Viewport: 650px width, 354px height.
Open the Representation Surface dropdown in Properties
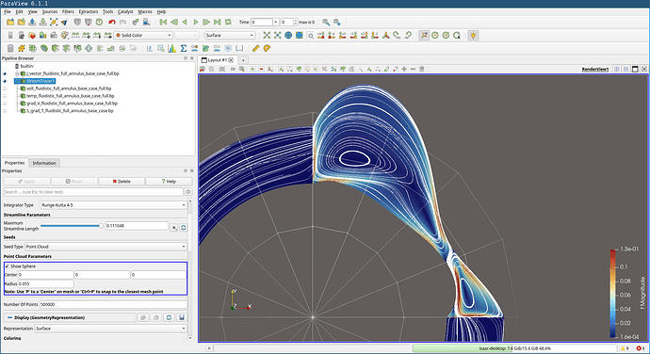click(x=110, y=329)
